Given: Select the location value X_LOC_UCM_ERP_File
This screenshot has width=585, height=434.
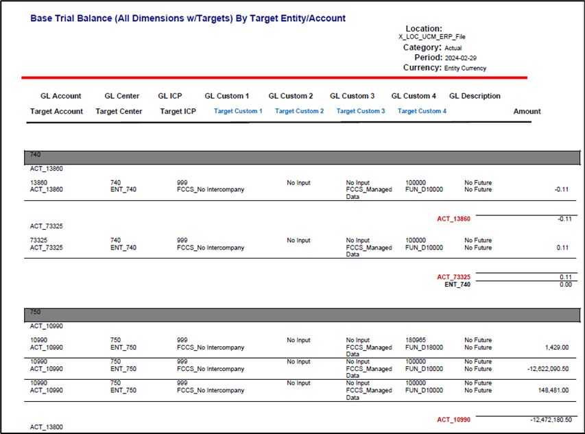Looking at the screenshot, I should 431,36.
